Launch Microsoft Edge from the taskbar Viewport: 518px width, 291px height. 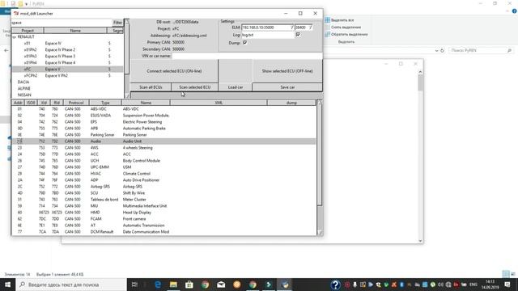[x=158, y=285]
